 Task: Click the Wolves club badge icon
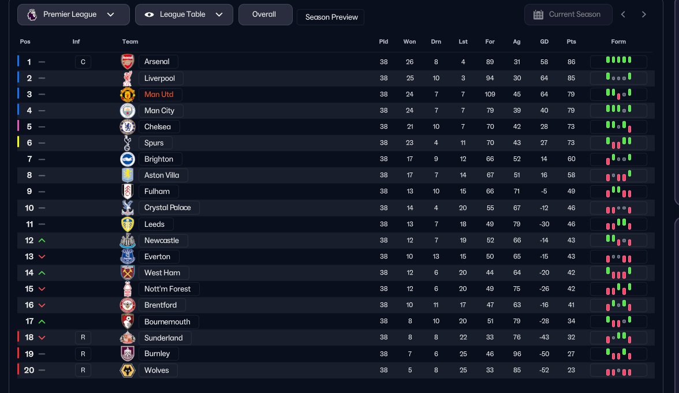pyautogui.click(x=127, y=370)
